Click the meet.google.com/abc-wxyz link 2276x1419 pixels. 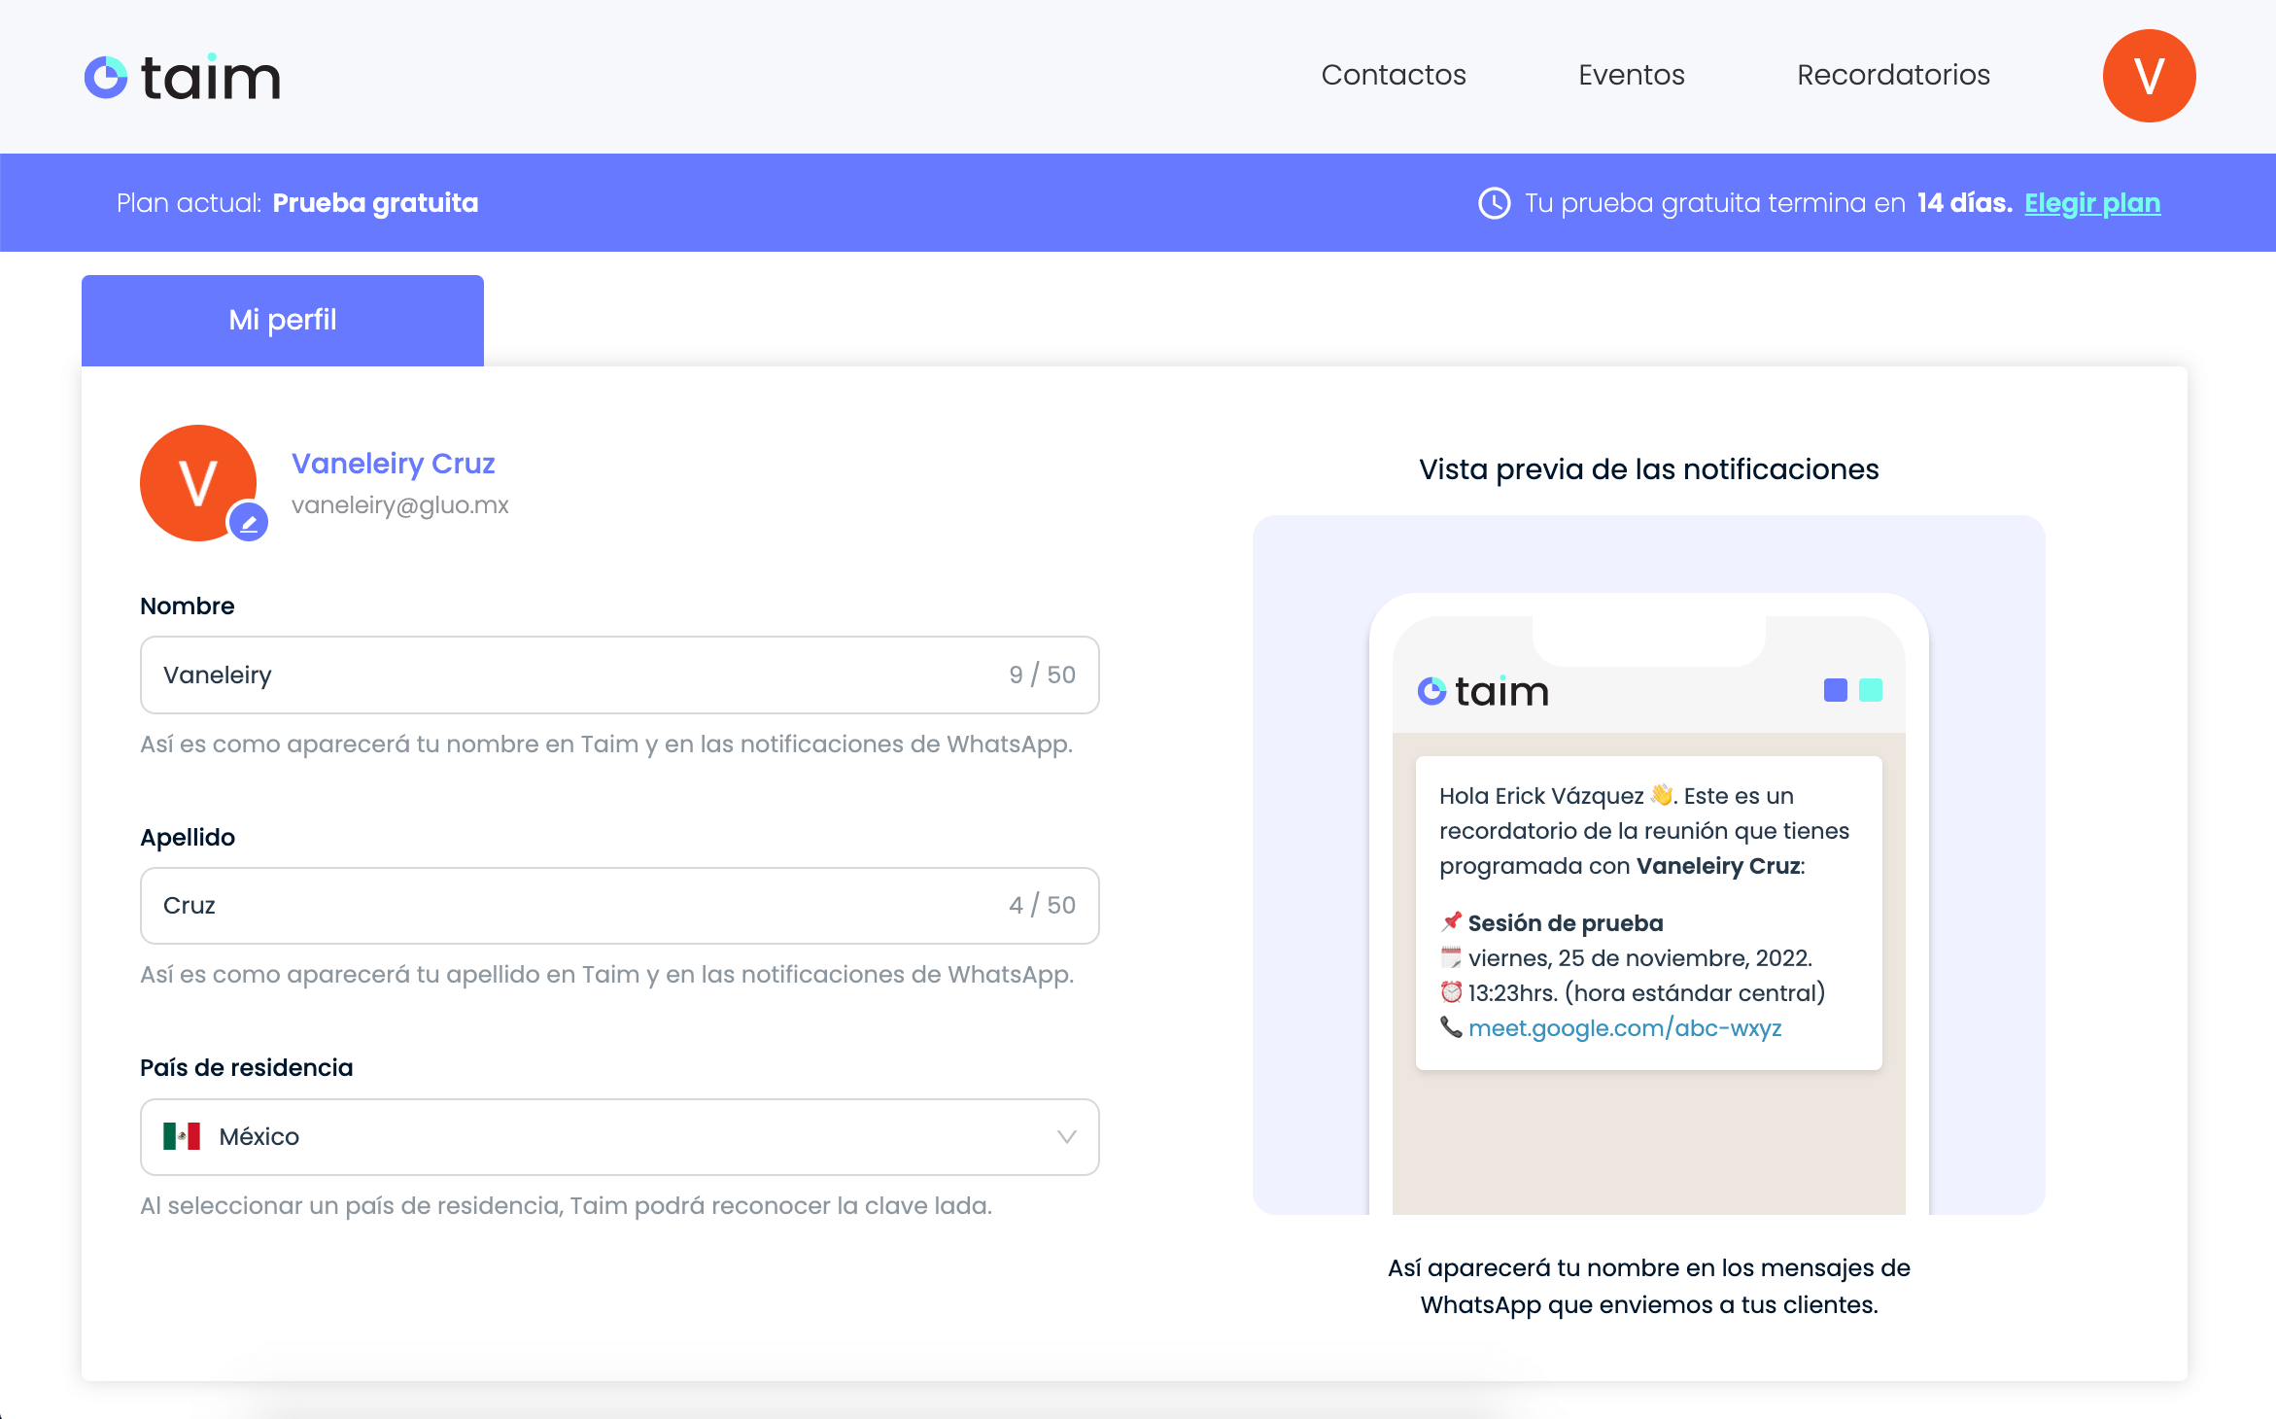[x=1625, y=1028]
